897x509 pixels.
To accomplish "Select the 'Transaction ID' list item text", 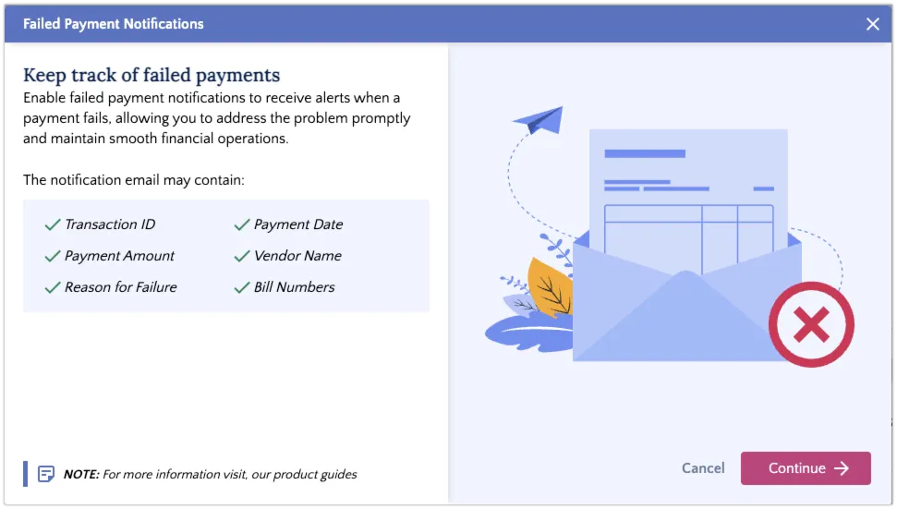I will click(110, 224).
